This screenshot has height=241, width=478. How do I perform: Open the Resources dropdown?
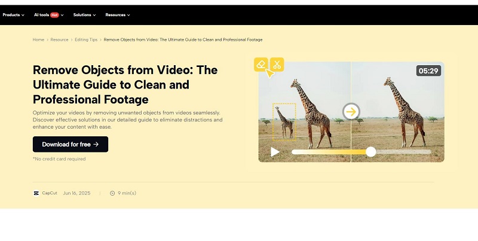[x=117, y=14]
